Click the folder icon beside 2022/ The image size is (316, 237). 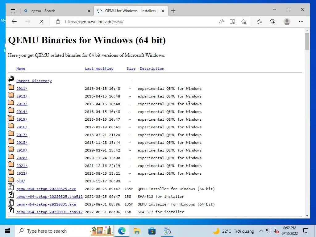(11, 172)
